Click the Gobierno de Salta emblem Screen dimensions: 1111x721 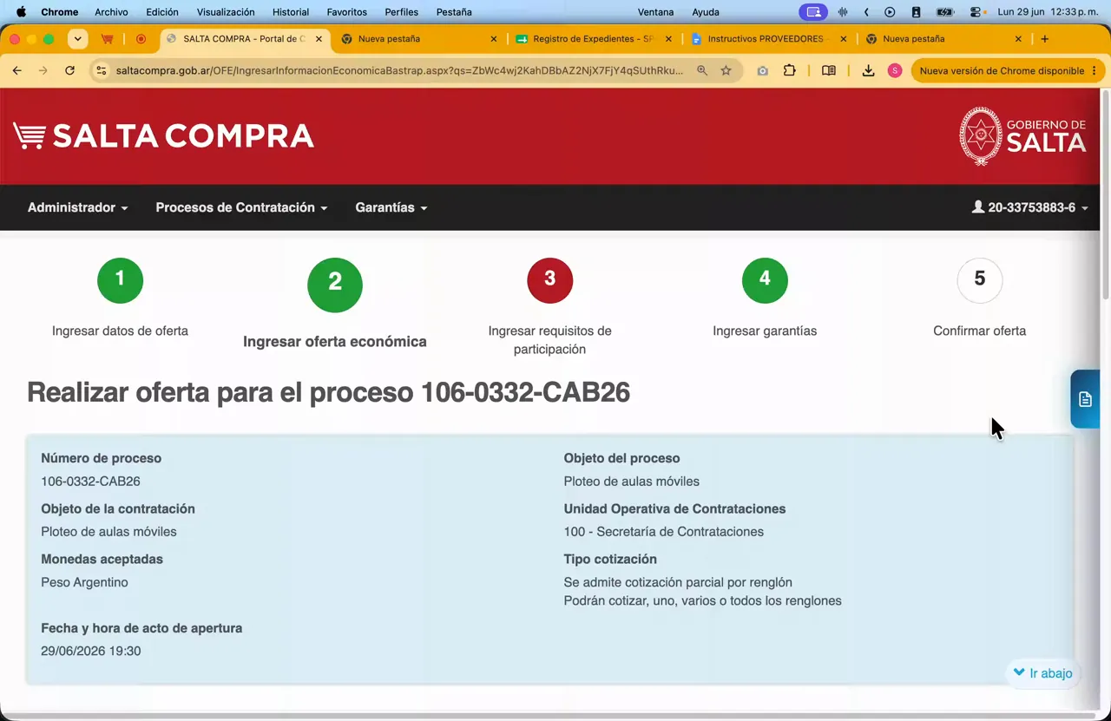point(980,136)
